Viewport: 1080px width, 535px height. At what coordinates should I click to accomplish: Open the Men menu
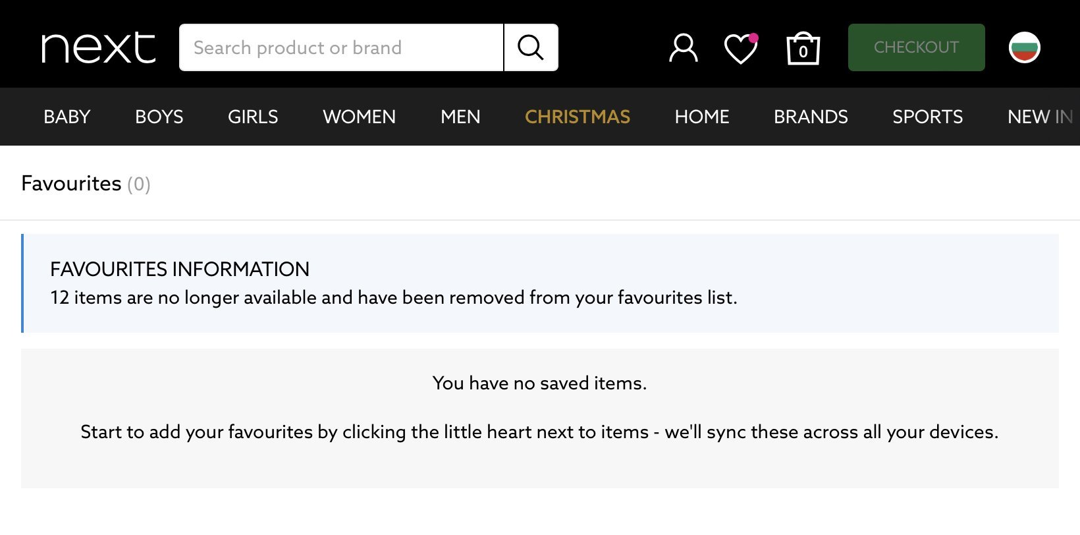coord(460,117)
